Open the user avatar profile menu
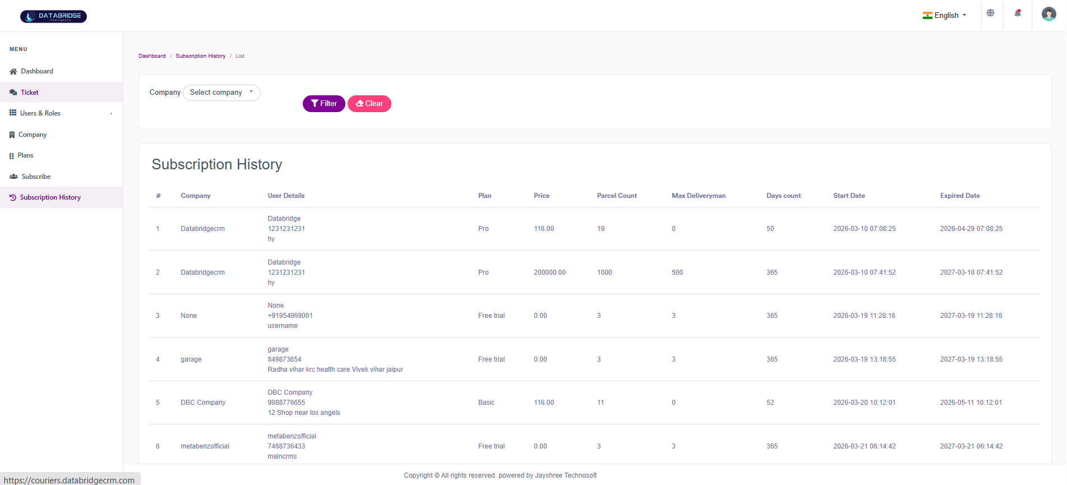Image resolution: width=1067 pixels, height=485 pixels. 1048,14
